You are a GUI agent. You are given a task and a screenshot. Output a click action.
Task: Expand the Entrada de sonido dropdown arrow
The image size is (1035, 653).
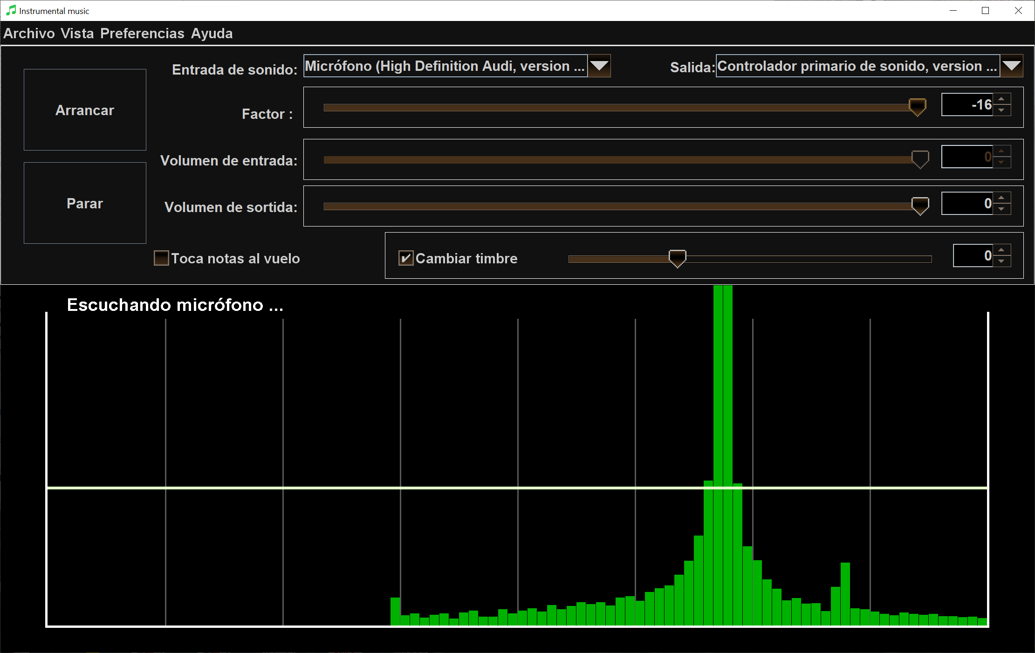[599, 66]
